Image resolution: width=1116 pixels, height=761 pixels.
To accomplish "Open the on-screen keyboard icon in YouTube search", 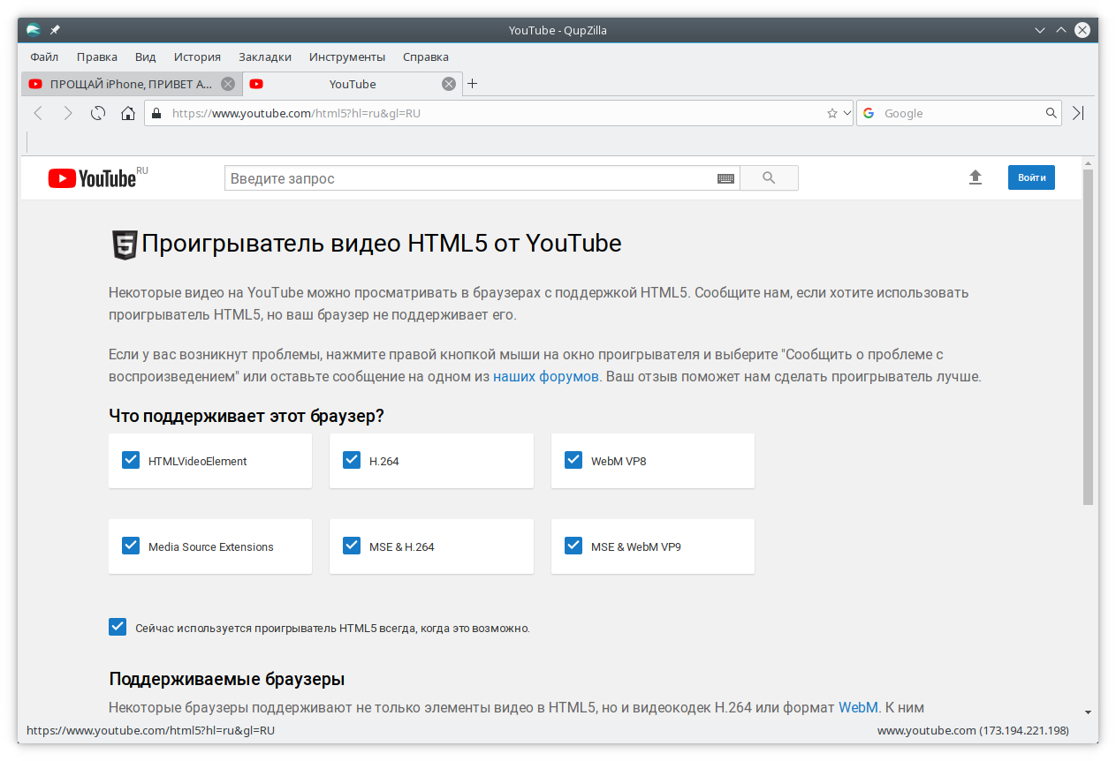I will [x=725, y=178].
